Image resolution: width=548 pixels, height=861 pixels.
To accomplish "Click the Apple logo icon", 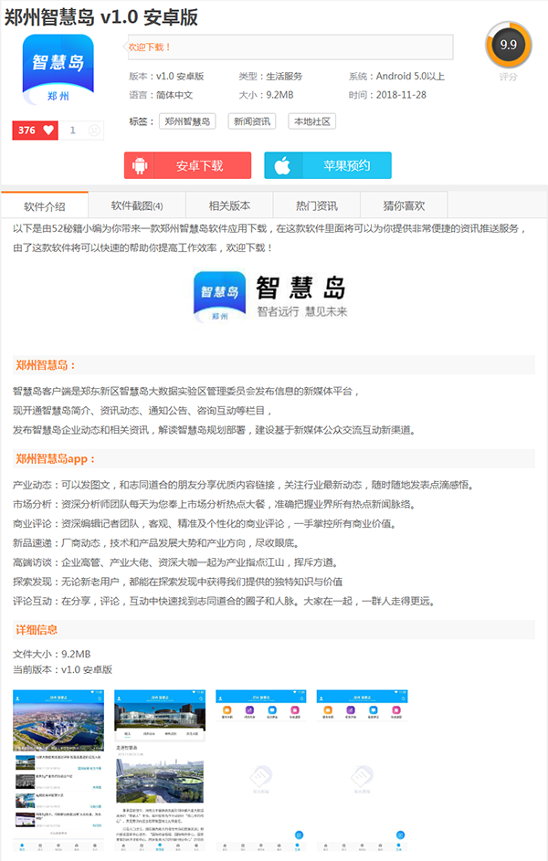I will pos(283,165).
